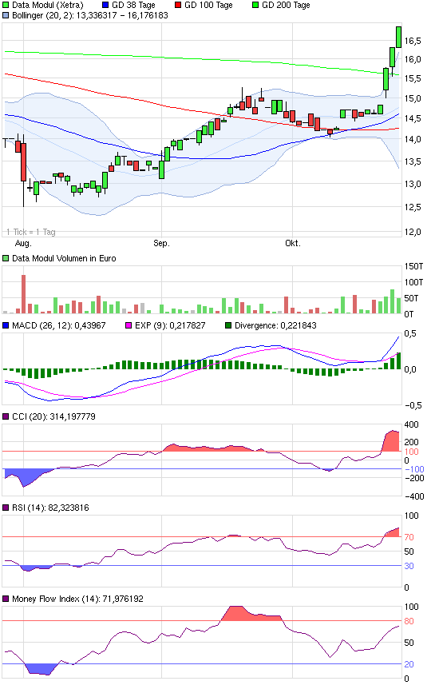
Task: Click the red 70 RSI threshold label
Action: pyautogui.click(x=409, y=537)
